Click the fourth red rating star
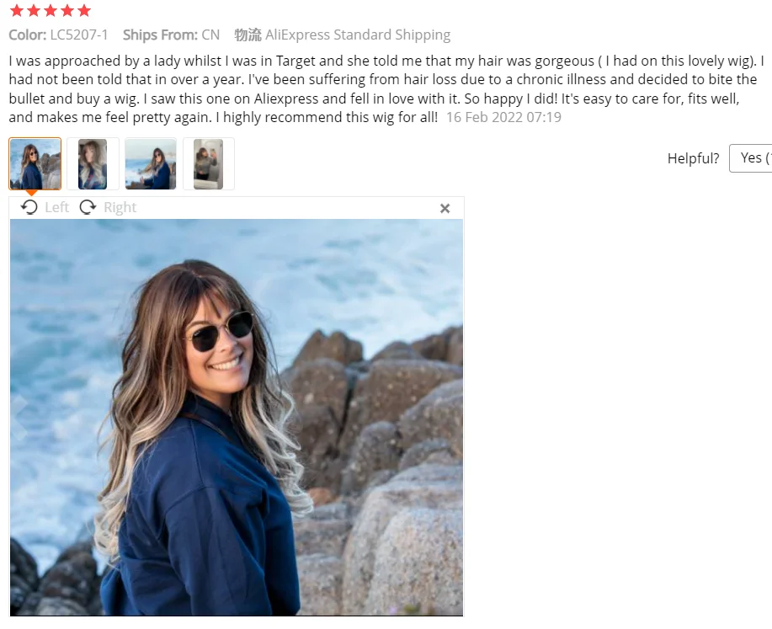Viewport: 772px width, 629px height. (67, 10)
